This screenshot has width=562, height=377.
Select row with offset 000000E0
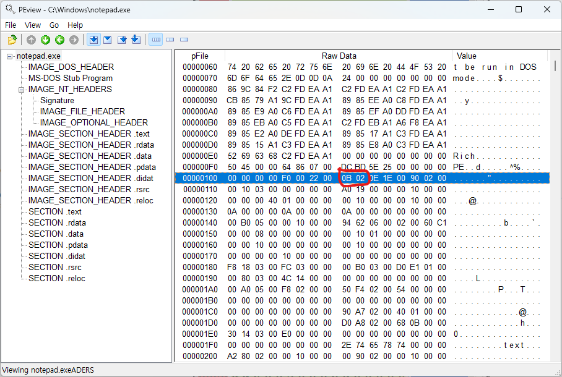pos(362,156)
